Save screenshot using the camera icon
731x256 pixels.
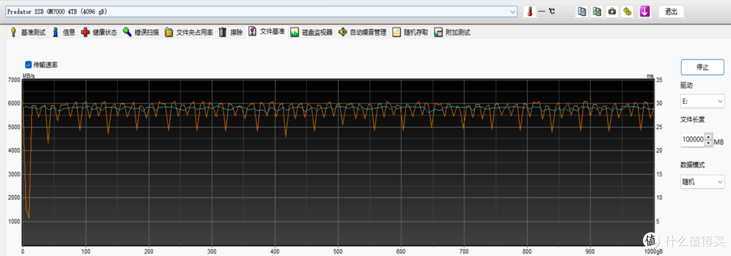click(612, 11)
